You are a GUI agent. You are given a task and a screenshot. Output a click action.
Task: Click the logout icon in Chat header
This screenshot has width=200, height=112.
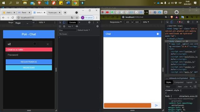click(158, 34)
